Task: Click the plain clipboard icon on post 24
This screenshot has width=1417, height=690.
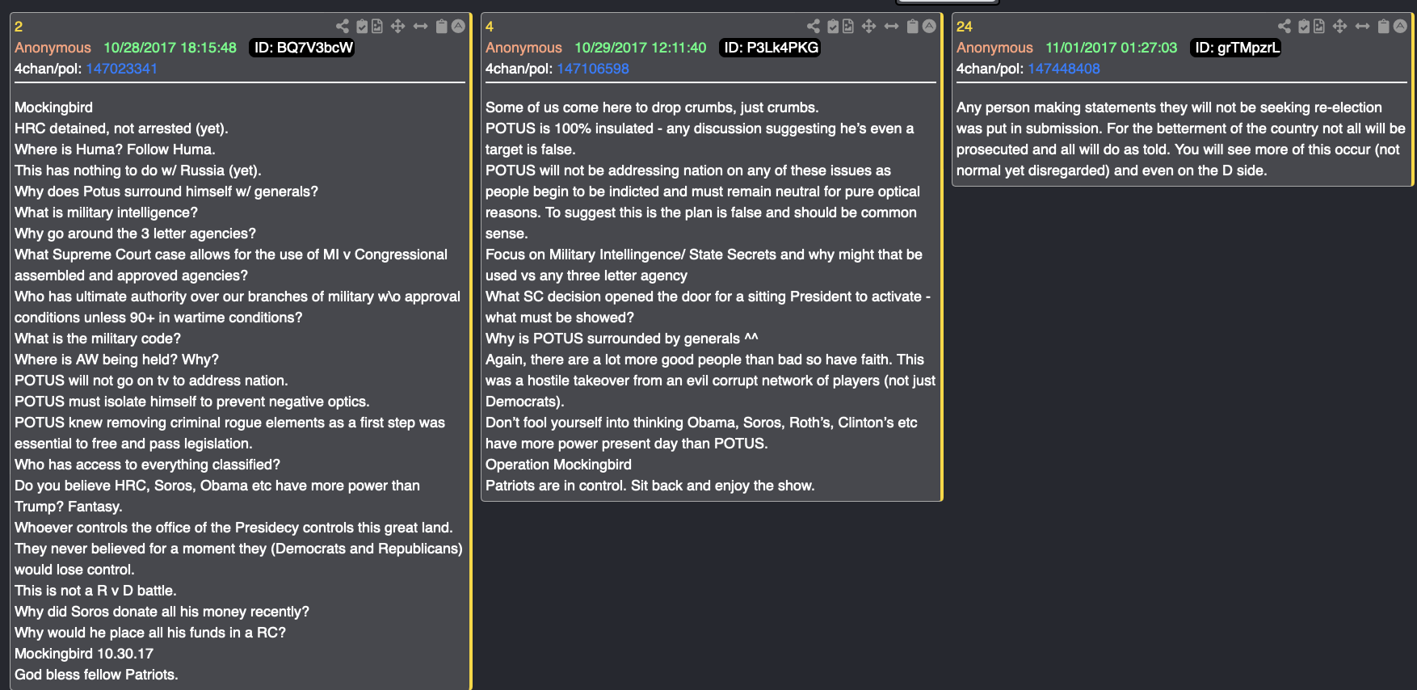Action: coord(1383,26)
